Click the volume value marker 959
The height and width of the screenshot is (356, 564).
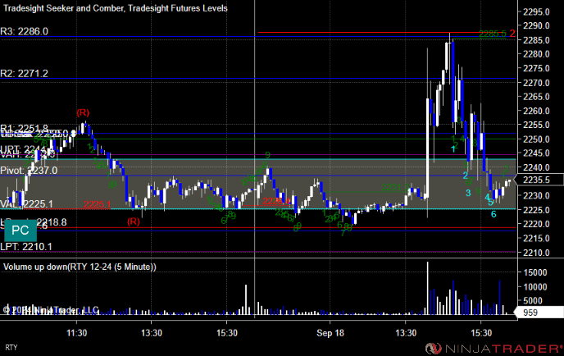539,313
